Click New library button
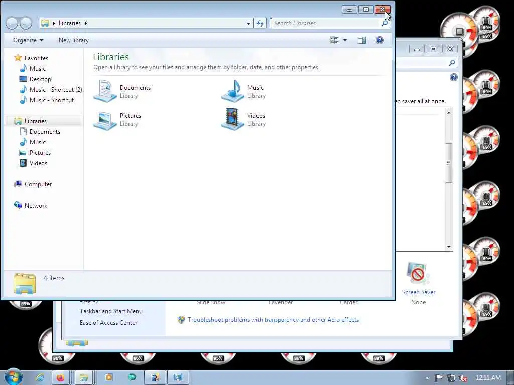Image resolution: width=514 pixels, height=385 pixels. point(73,40)
